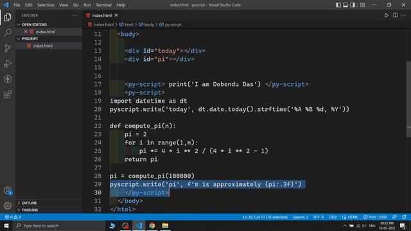Open the Run and Debug view
411x231 pixels.
coord(8,64)
